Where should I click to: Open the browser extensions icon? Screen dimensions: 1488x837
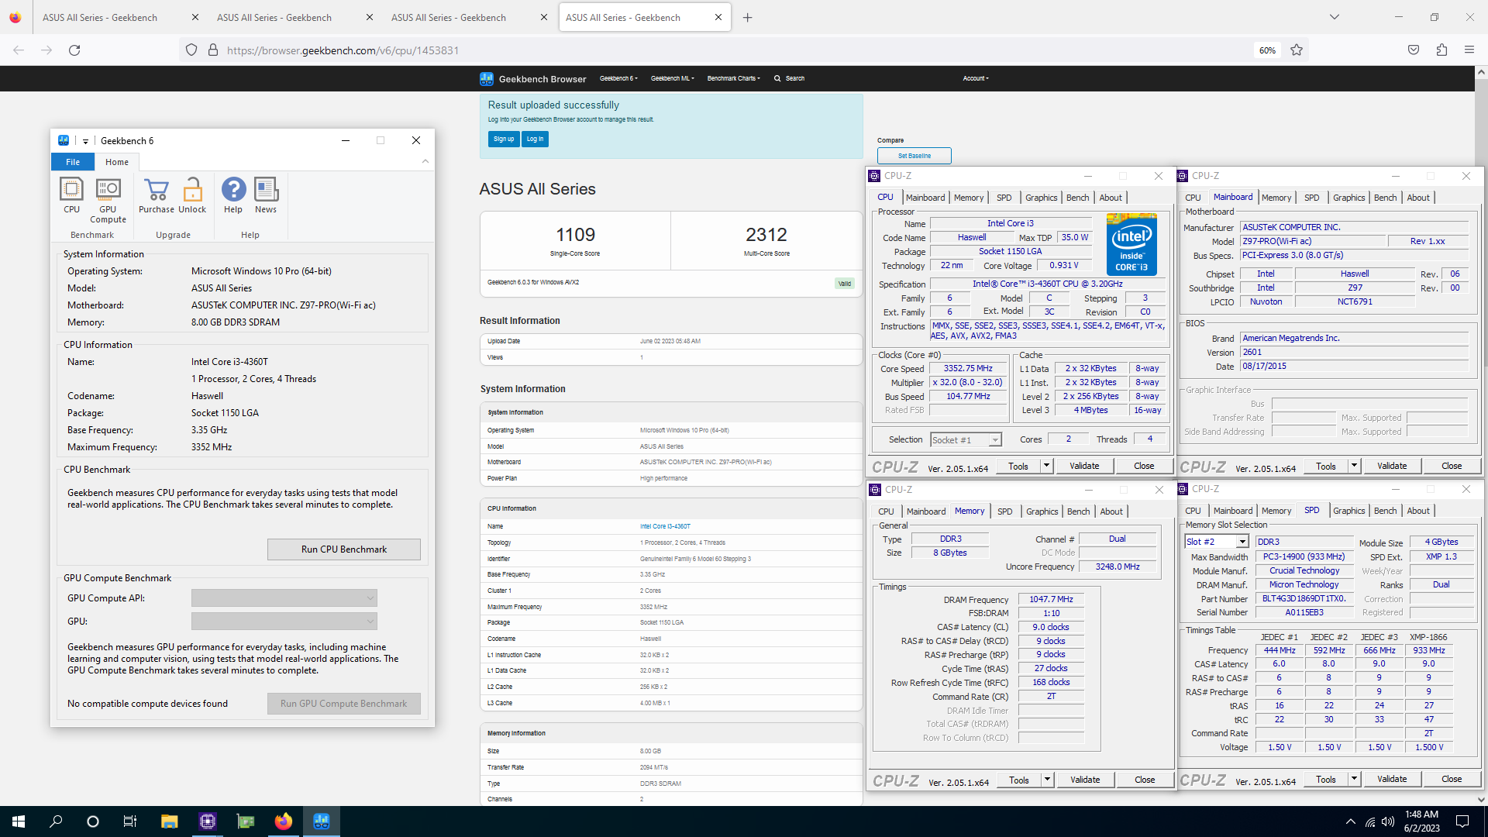tap(1441, 50)
